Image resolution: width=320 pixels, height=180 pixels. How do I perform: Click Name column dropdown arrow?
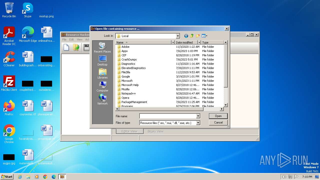pos(173,42)
